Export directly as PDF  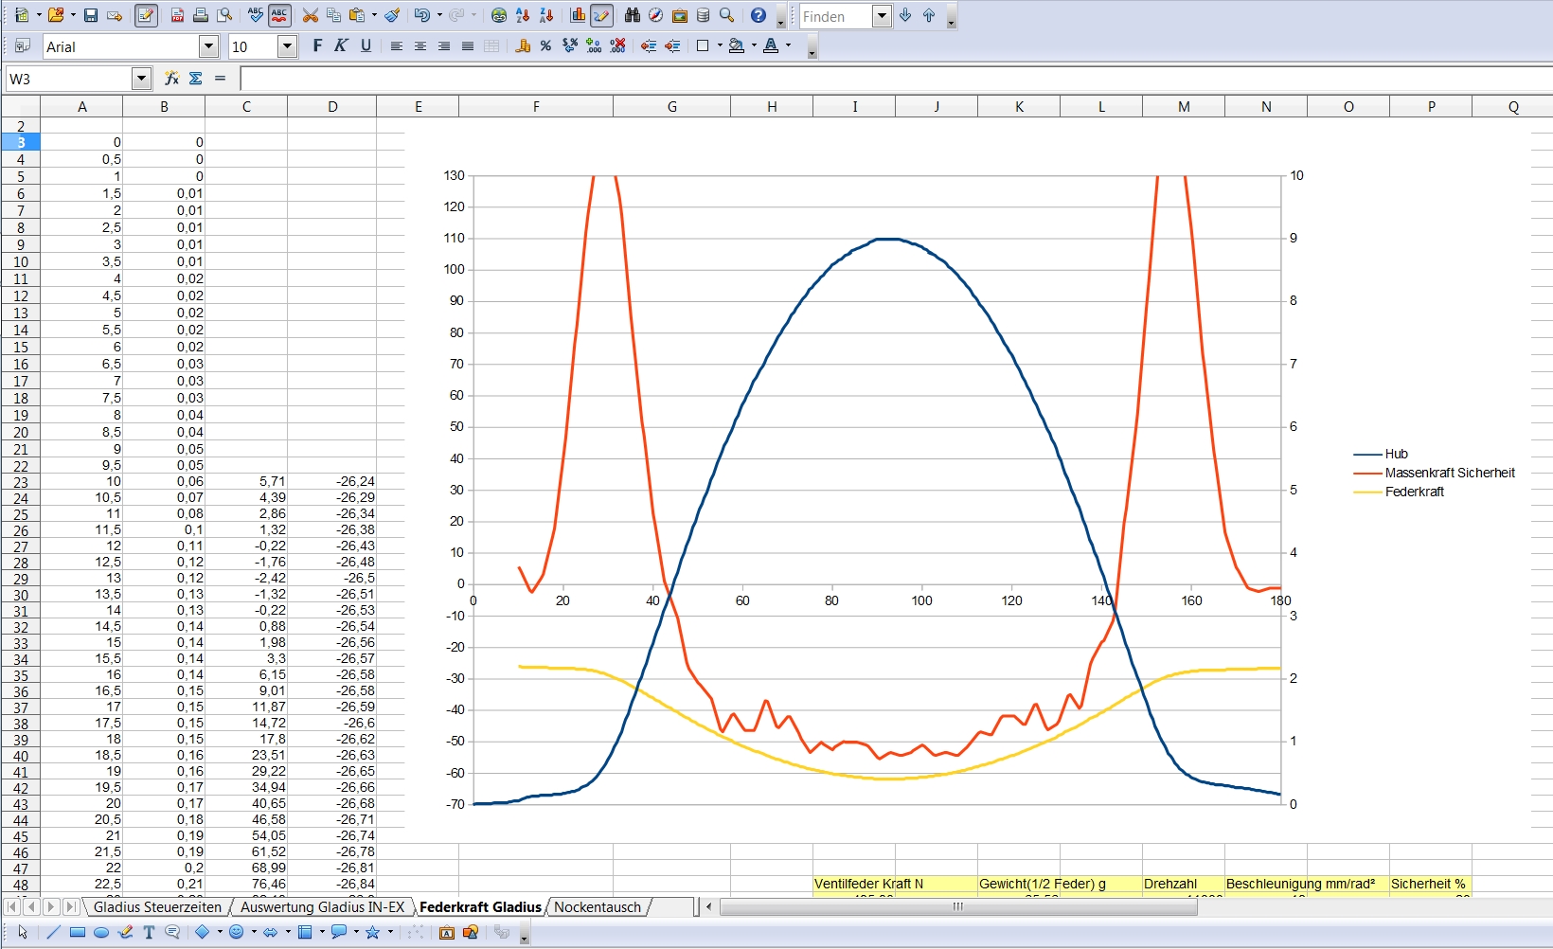pos(177,16)
